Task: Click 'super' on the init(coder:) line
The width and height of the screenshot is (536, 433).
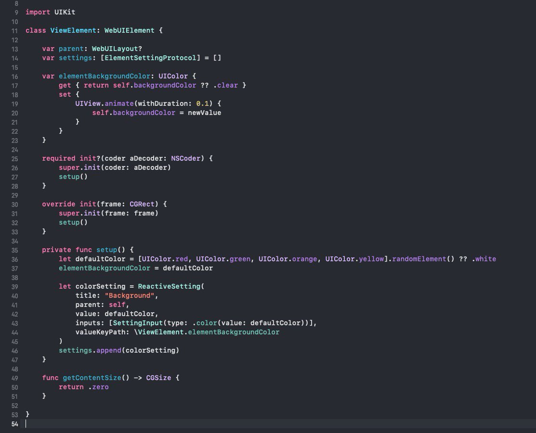Action: pos(69,168)
